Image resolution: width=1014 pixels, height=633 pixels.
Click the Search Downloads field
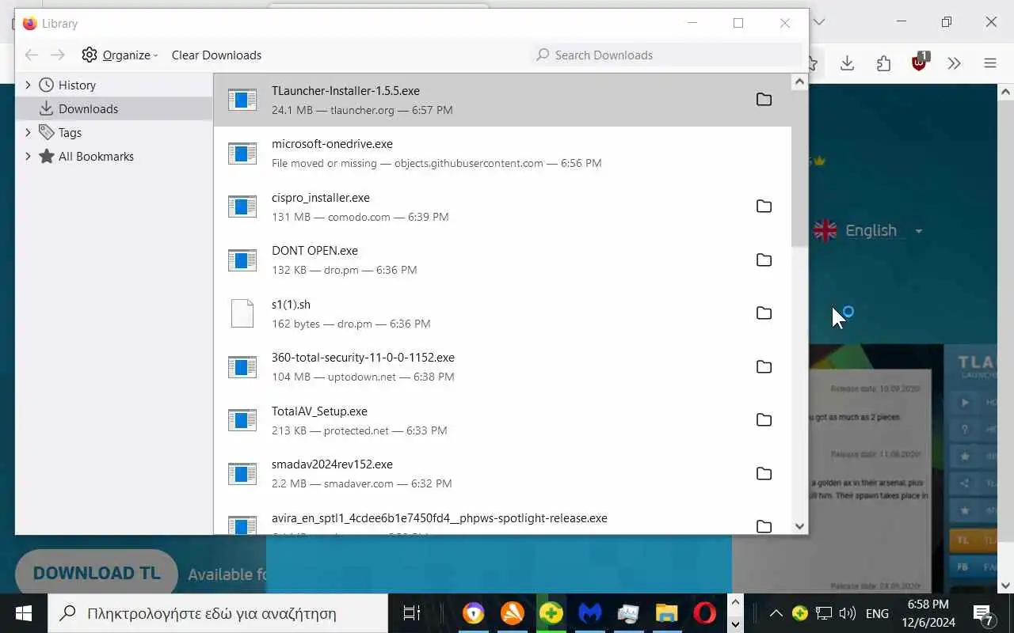pyautogui.click(x=667, y=55)
